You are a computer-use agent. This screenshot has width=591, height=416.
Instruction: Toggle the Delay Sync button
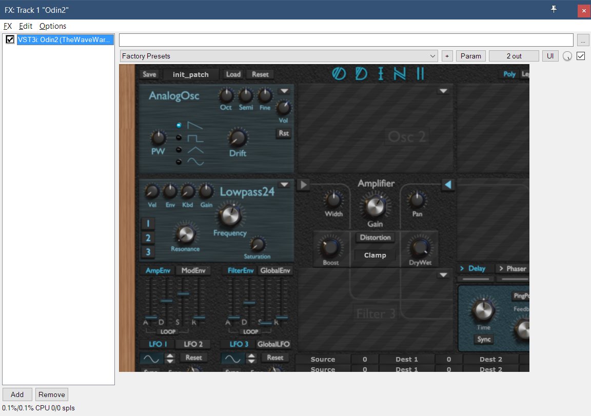pos(484,340)
